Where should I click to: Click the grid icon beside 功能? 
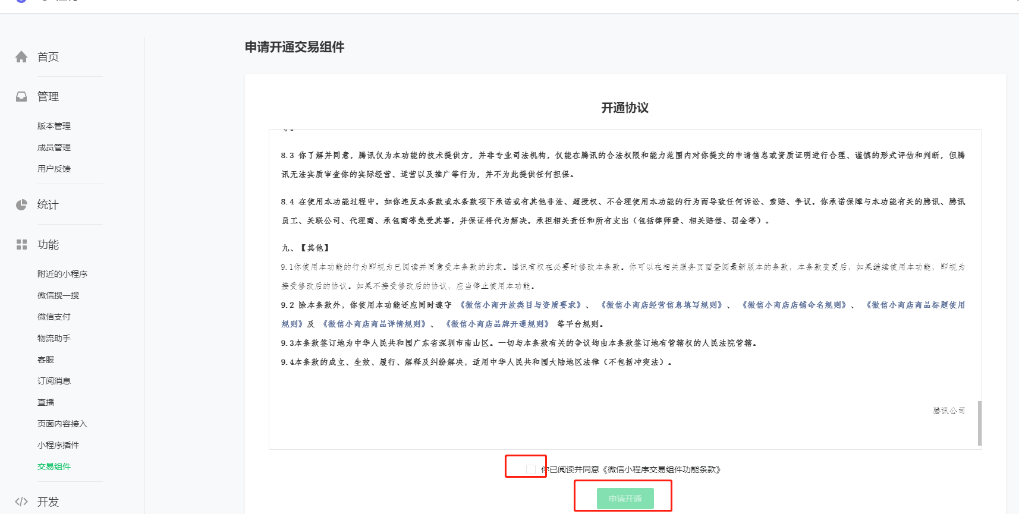pos(21,244)
